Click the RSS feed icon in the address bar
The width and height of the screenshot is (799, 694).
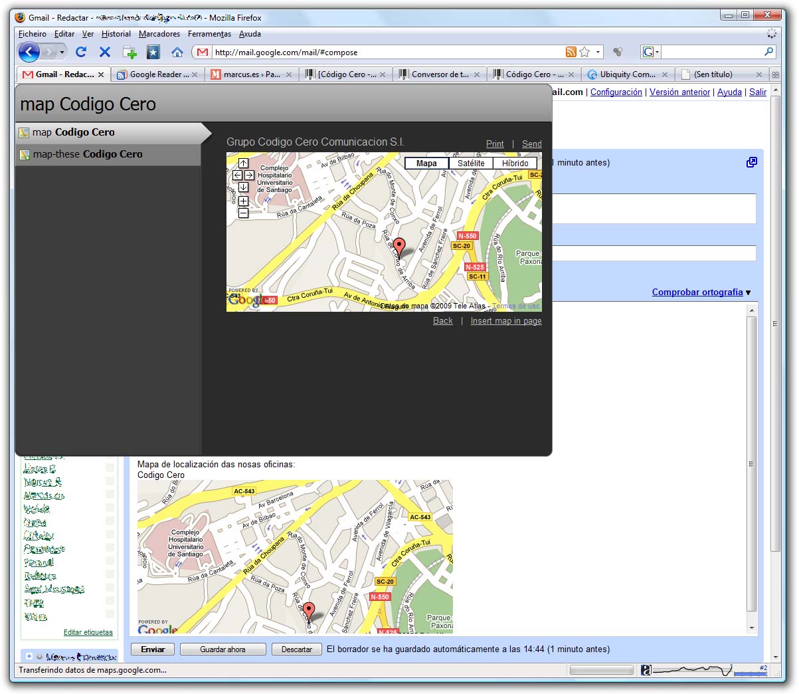point(571,52)
